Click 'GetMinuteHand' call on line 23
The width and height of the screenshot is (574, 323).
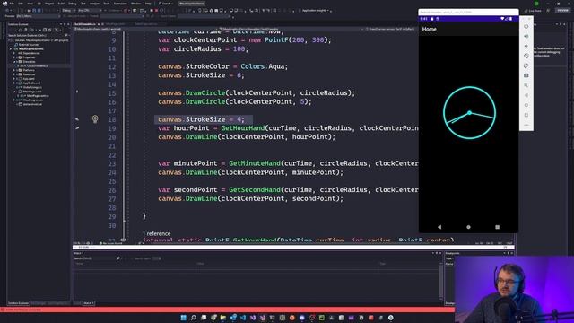point(255,163)
